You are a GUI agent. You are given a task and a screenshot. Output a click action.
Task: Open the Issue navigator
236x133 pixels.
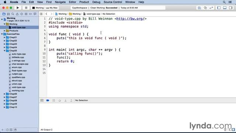pyautogui.click(x=17, y=14)
